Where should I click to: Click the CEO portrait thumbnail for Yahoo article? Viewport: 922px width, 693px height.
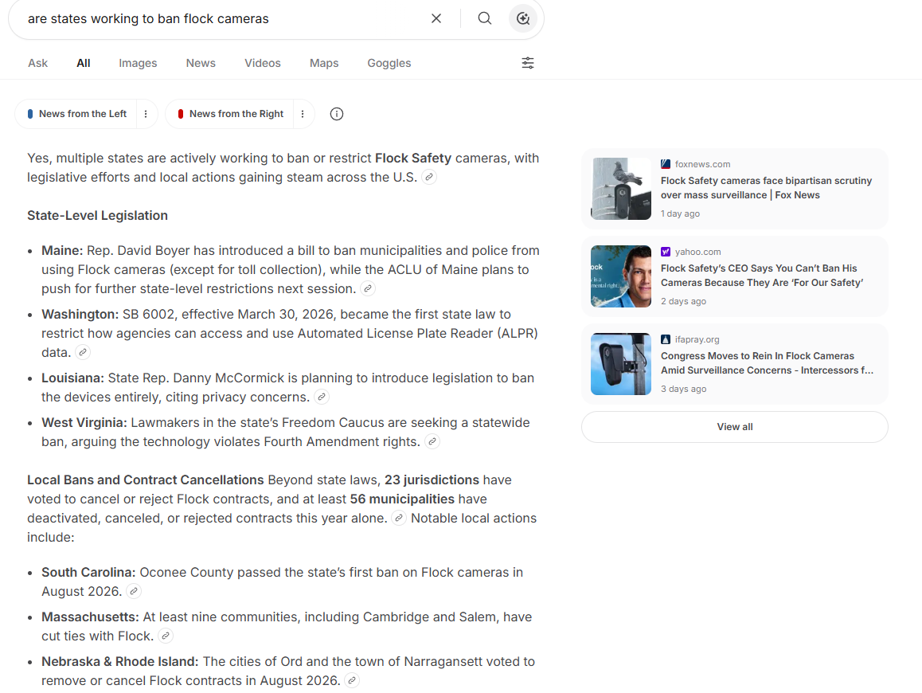[621, 276]
